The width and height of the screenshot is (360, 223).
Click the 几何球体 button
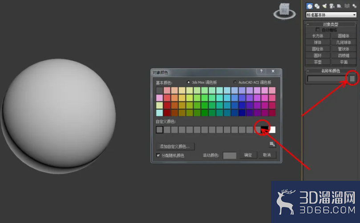coord(344,42)
